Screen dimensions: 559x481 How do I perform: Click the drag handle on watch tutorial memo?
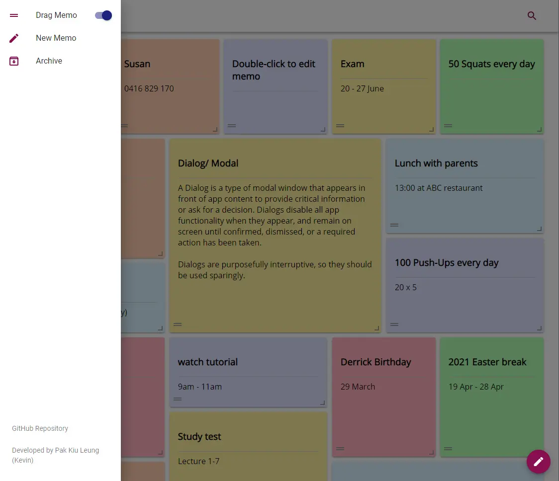[178, 399]
